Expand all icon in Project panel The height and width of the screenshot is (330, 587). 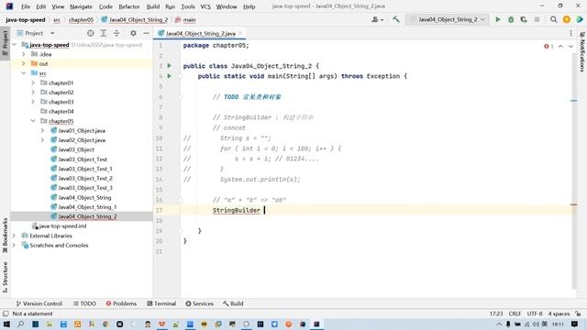click(104, 33)
